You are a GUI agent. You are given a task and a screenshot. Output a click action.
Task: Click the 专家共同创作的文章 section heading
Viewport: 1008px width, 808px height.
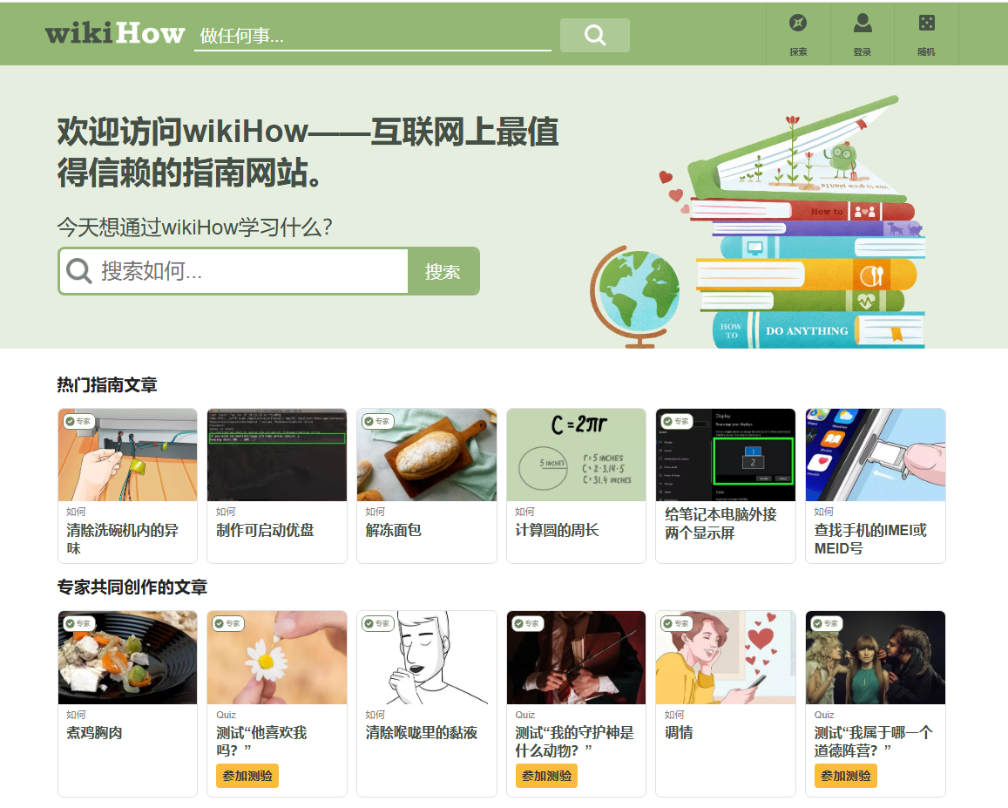[132, 587]
